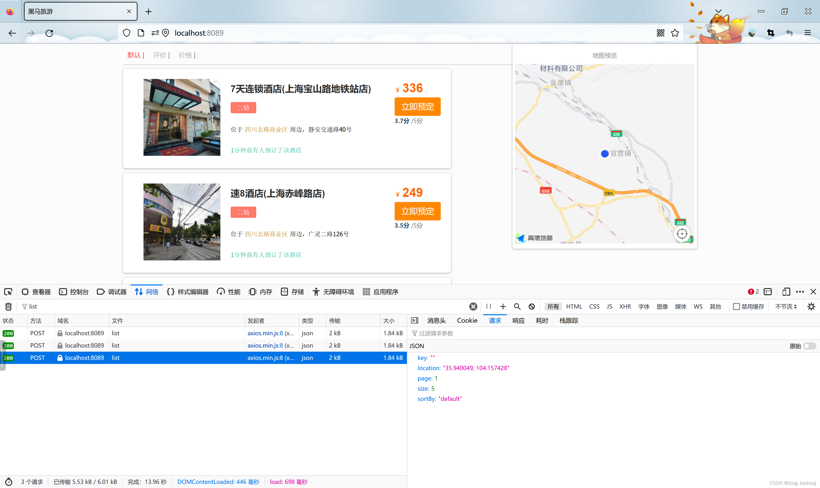The height and width of the screenshot is (488, 820).
Task: Bookmark this page with the star icon
Action: (675, 33)
